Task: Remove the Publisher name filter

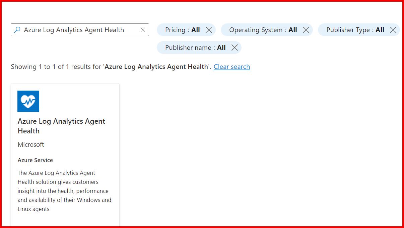Action: click(x=234, y=47)
